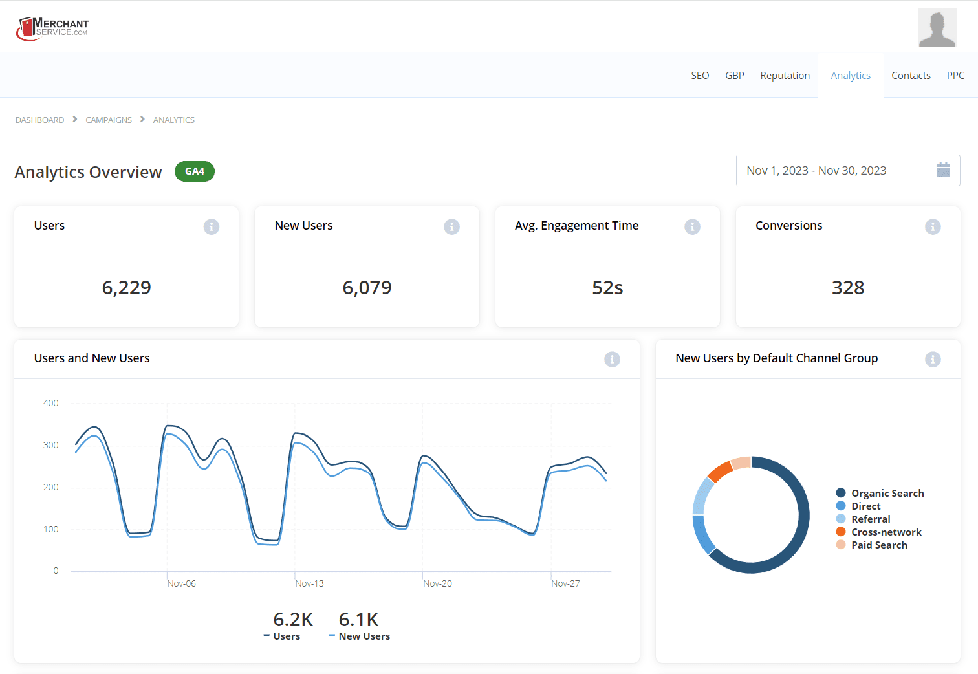Toggle the Referral channel in the donut legend
Image resolution: width=978 pixels, height=674 pixels.
tap(869, 519)
